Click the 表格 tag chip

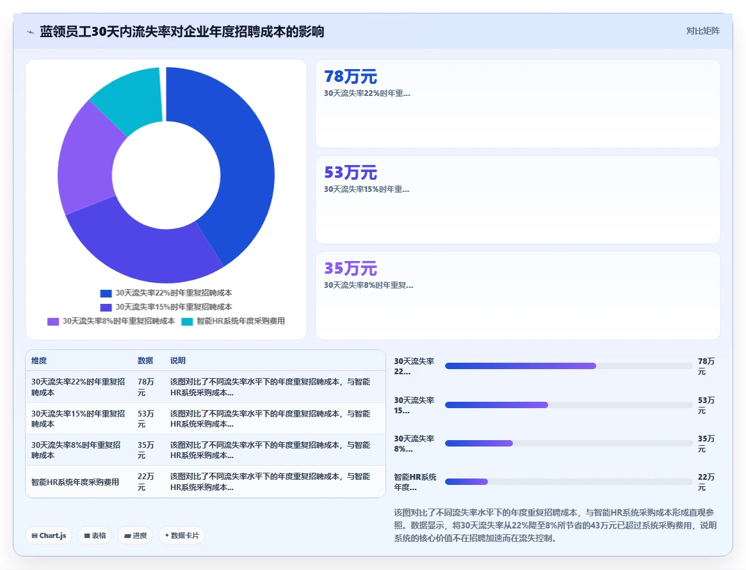(95, 535)
